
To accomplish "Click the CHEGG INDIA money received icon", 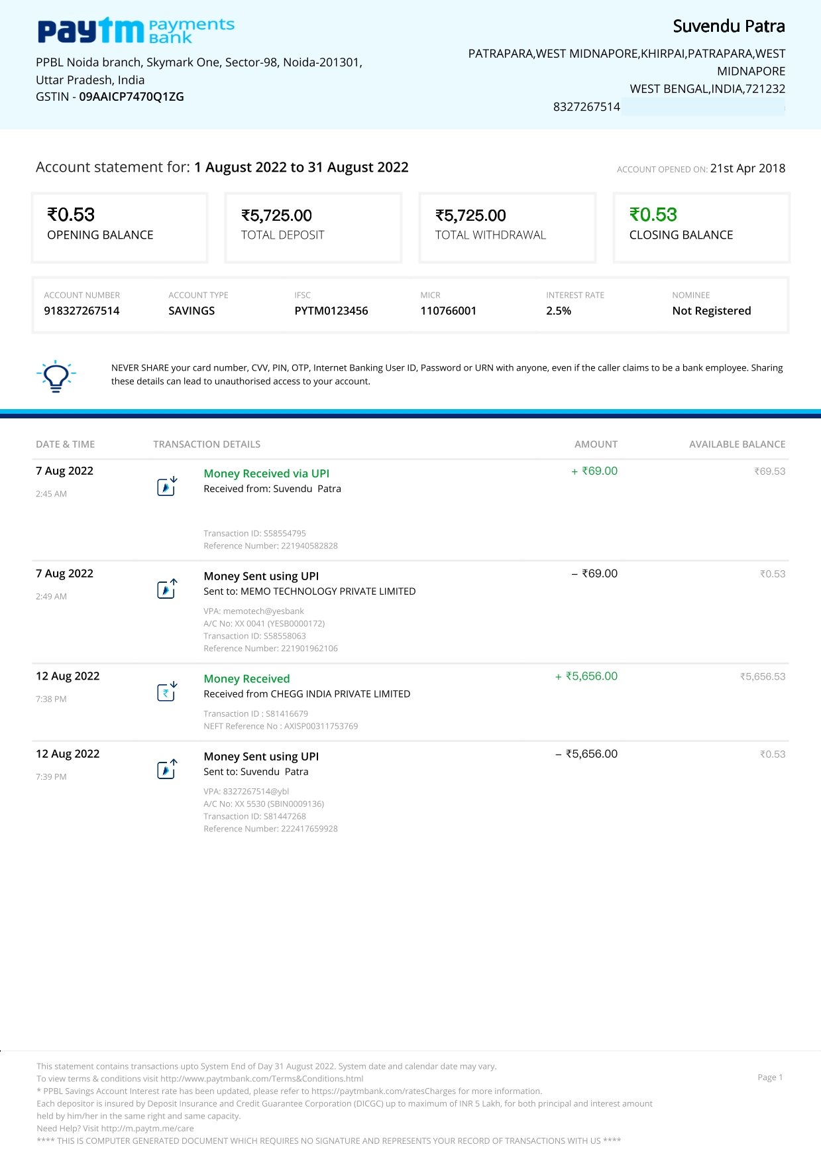I will coord(167,692).
